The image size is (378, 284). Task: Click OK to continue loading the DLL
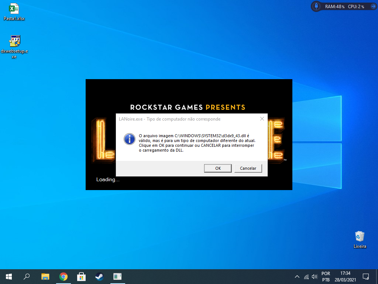[x=218, y=168]
